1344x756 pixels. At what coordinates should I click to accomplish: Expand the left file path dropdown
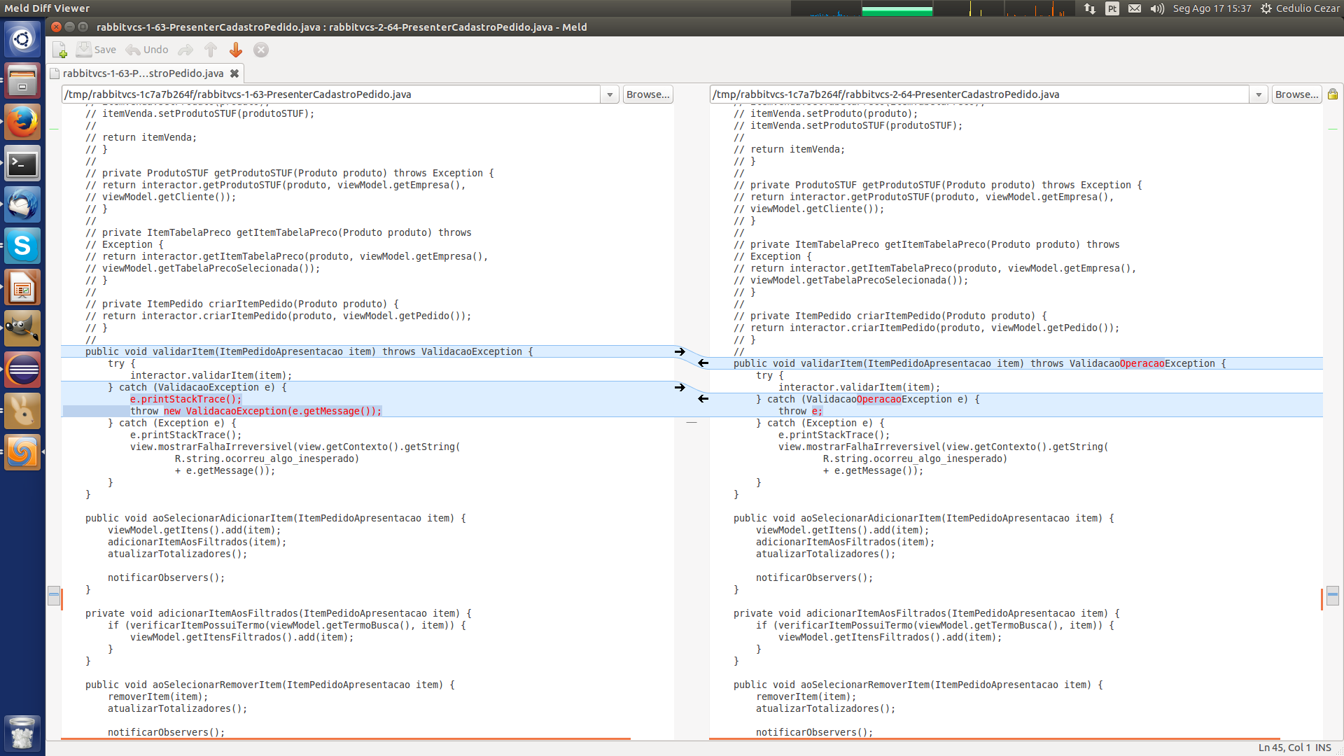coord(610,94)
